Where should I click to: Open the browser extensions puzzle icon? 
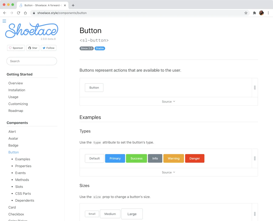point(254,13)
